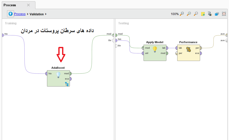Click the AdaBoost subprocess icon in the corner
Screen dimensions: 229x140
point(67,84)
